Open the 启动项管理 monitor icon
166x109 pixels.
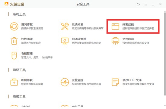[65, 41]
